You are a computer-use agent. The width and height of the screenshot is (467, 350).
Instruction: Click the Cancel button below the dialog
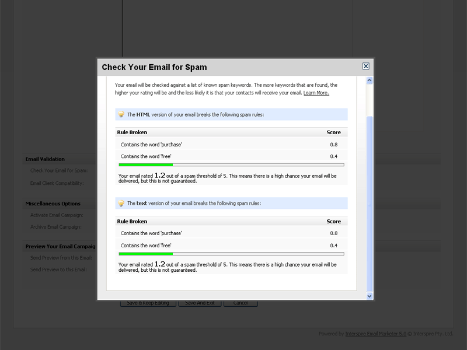tap(240, 303)
